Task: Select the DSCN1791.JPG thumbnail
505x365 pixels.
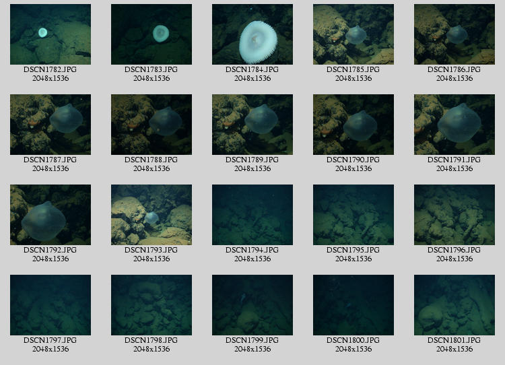Action: [454, 125]
